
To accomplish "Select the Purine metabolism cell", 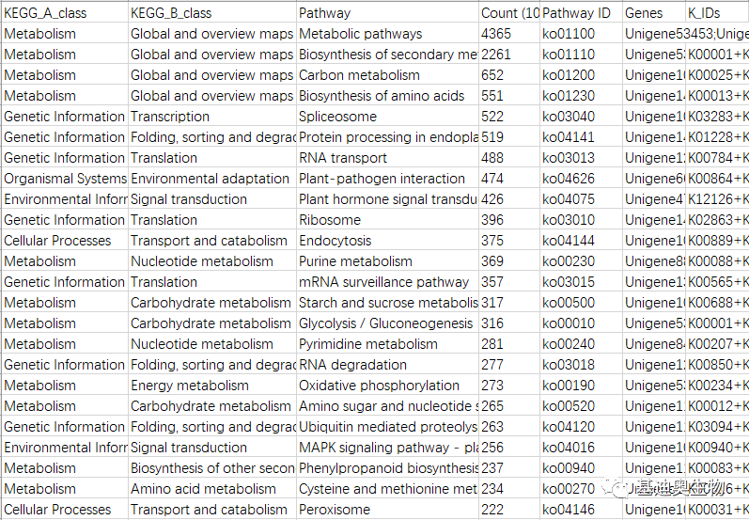I will click(x=388, y=261).
